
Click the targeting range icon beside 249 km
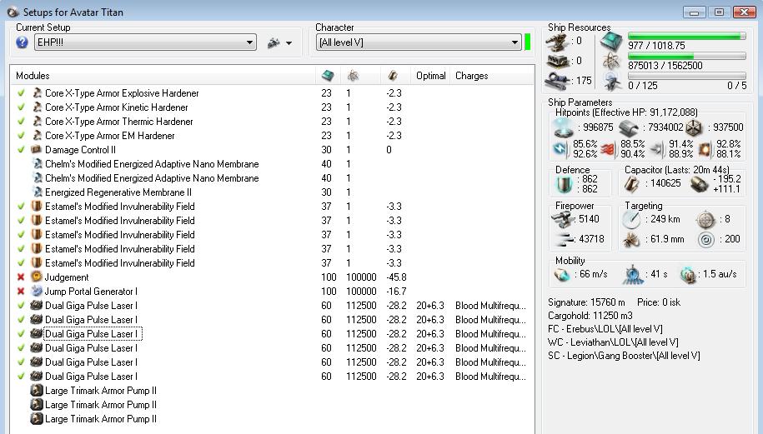631,220
